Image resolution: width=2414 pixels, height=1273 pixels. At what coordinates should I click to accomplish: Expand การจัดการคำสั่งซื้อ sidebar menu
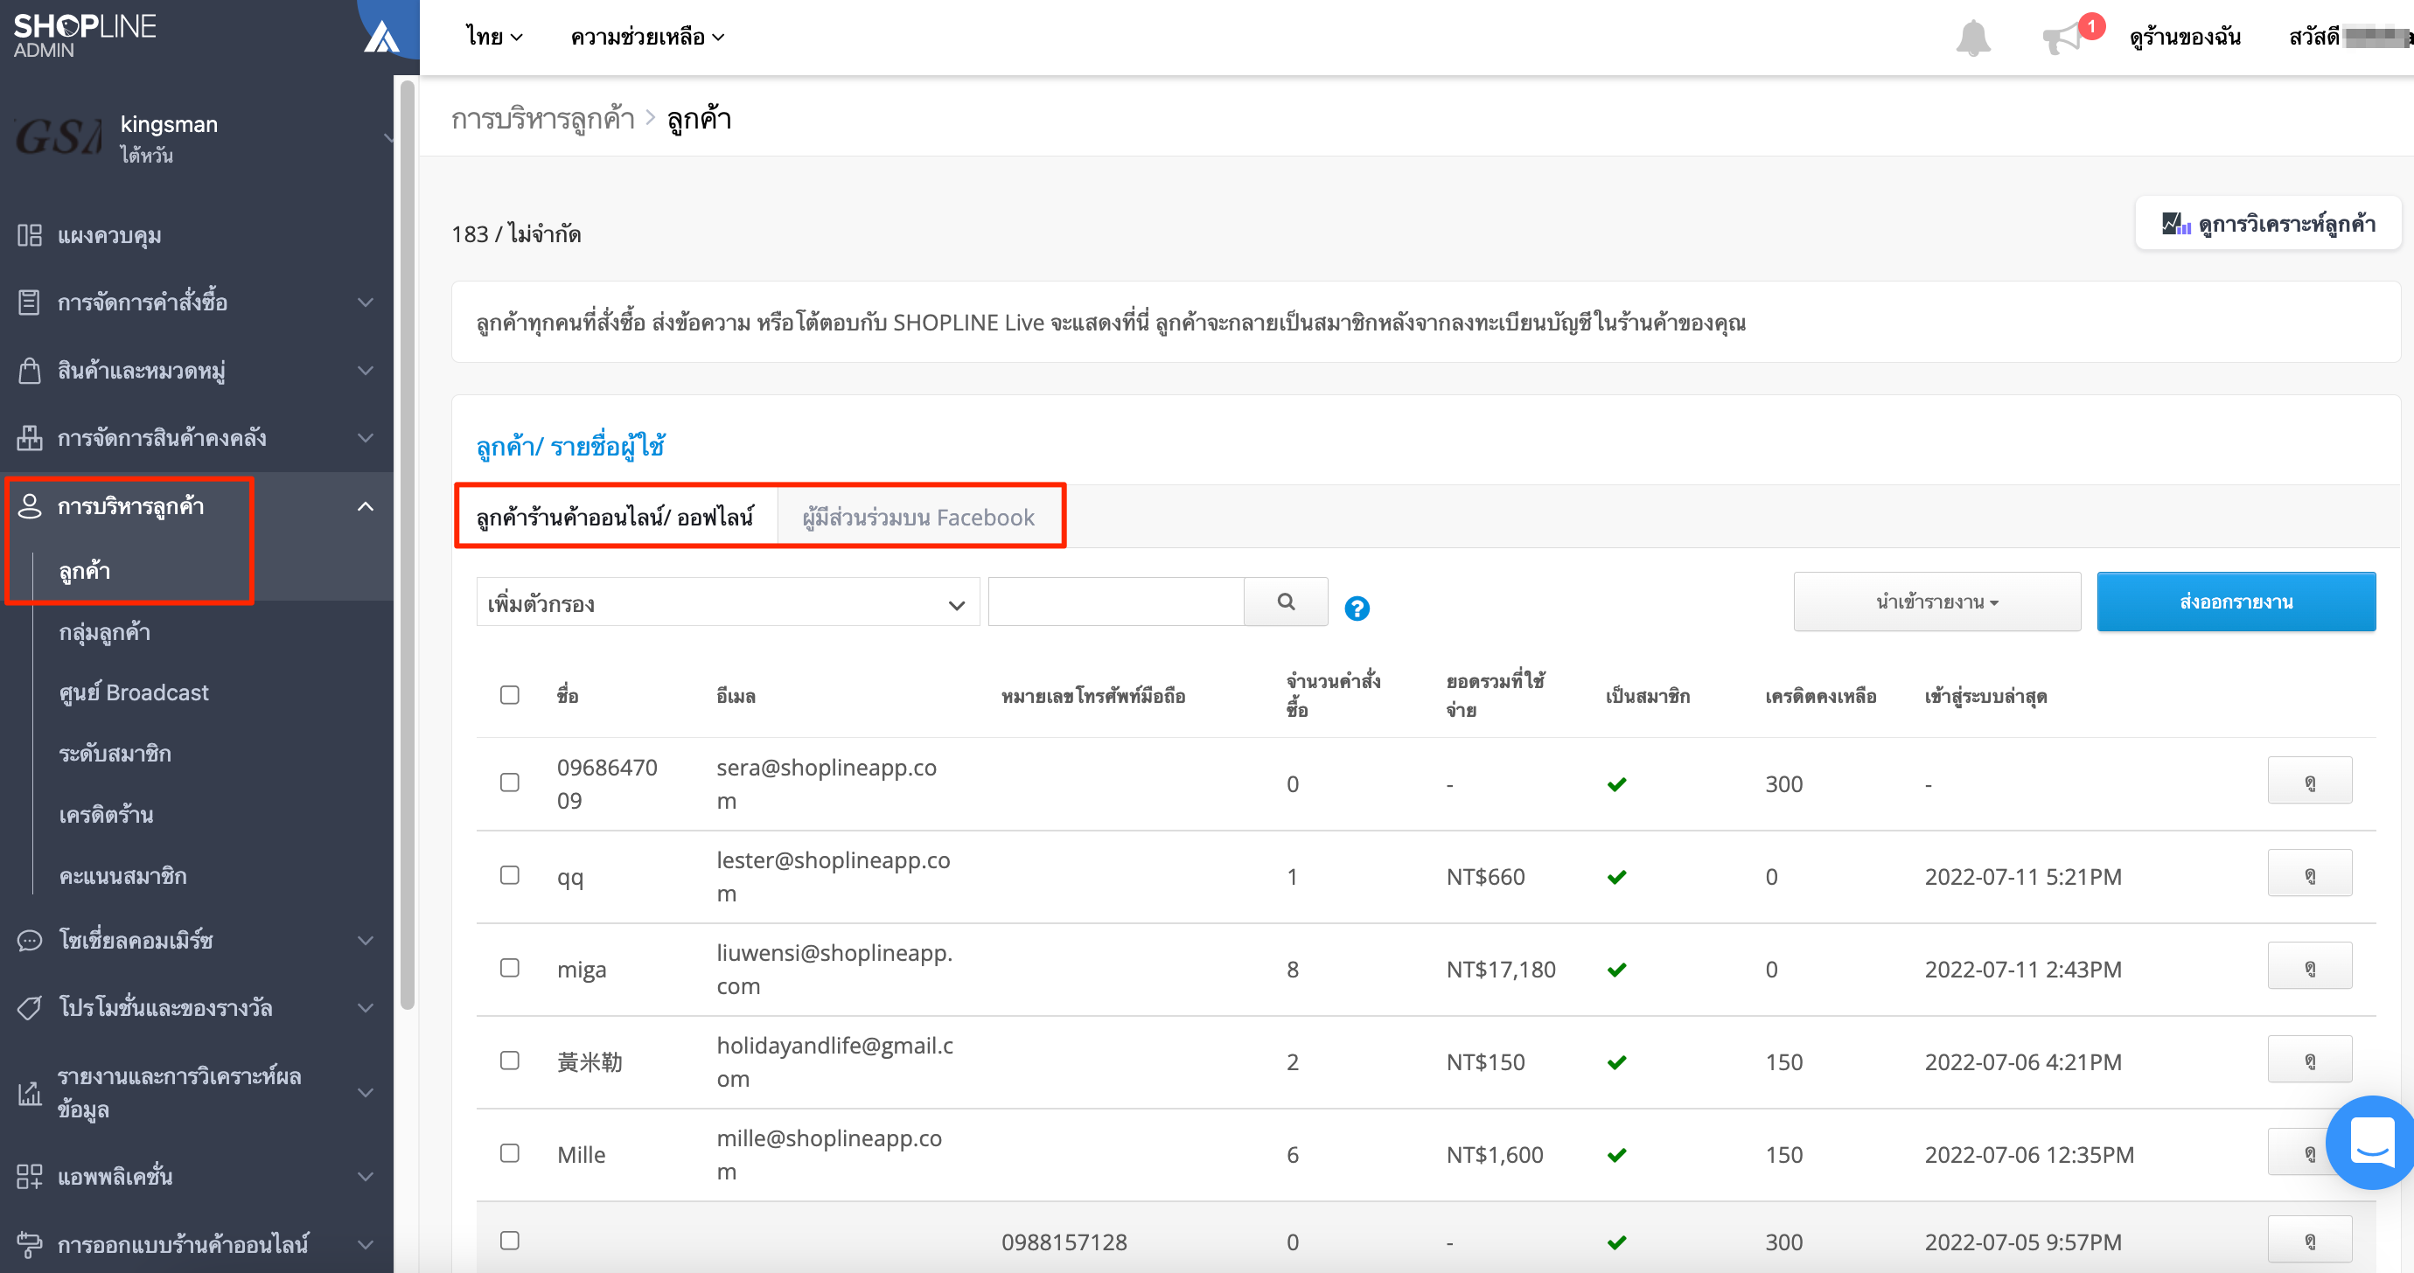coord(366,303)
